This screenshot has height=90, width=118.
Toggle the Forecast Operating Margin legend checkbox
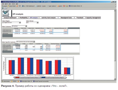pyautogui.click(x=14, y=78)
